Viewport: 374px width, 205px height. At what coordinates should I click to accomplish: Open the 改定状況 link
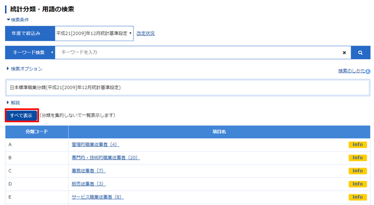coord(145,34)
